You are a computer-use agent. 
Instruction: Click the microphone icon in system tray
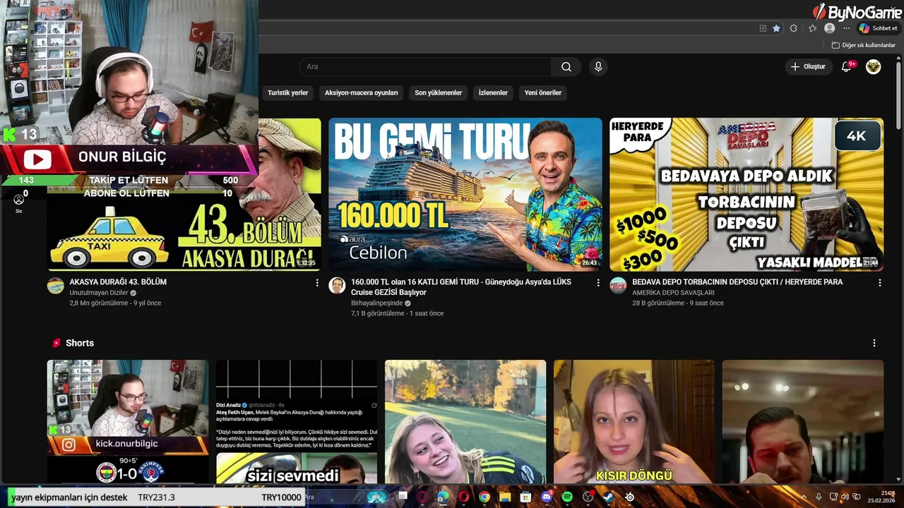pyautogui.click(x=819, y=497)
